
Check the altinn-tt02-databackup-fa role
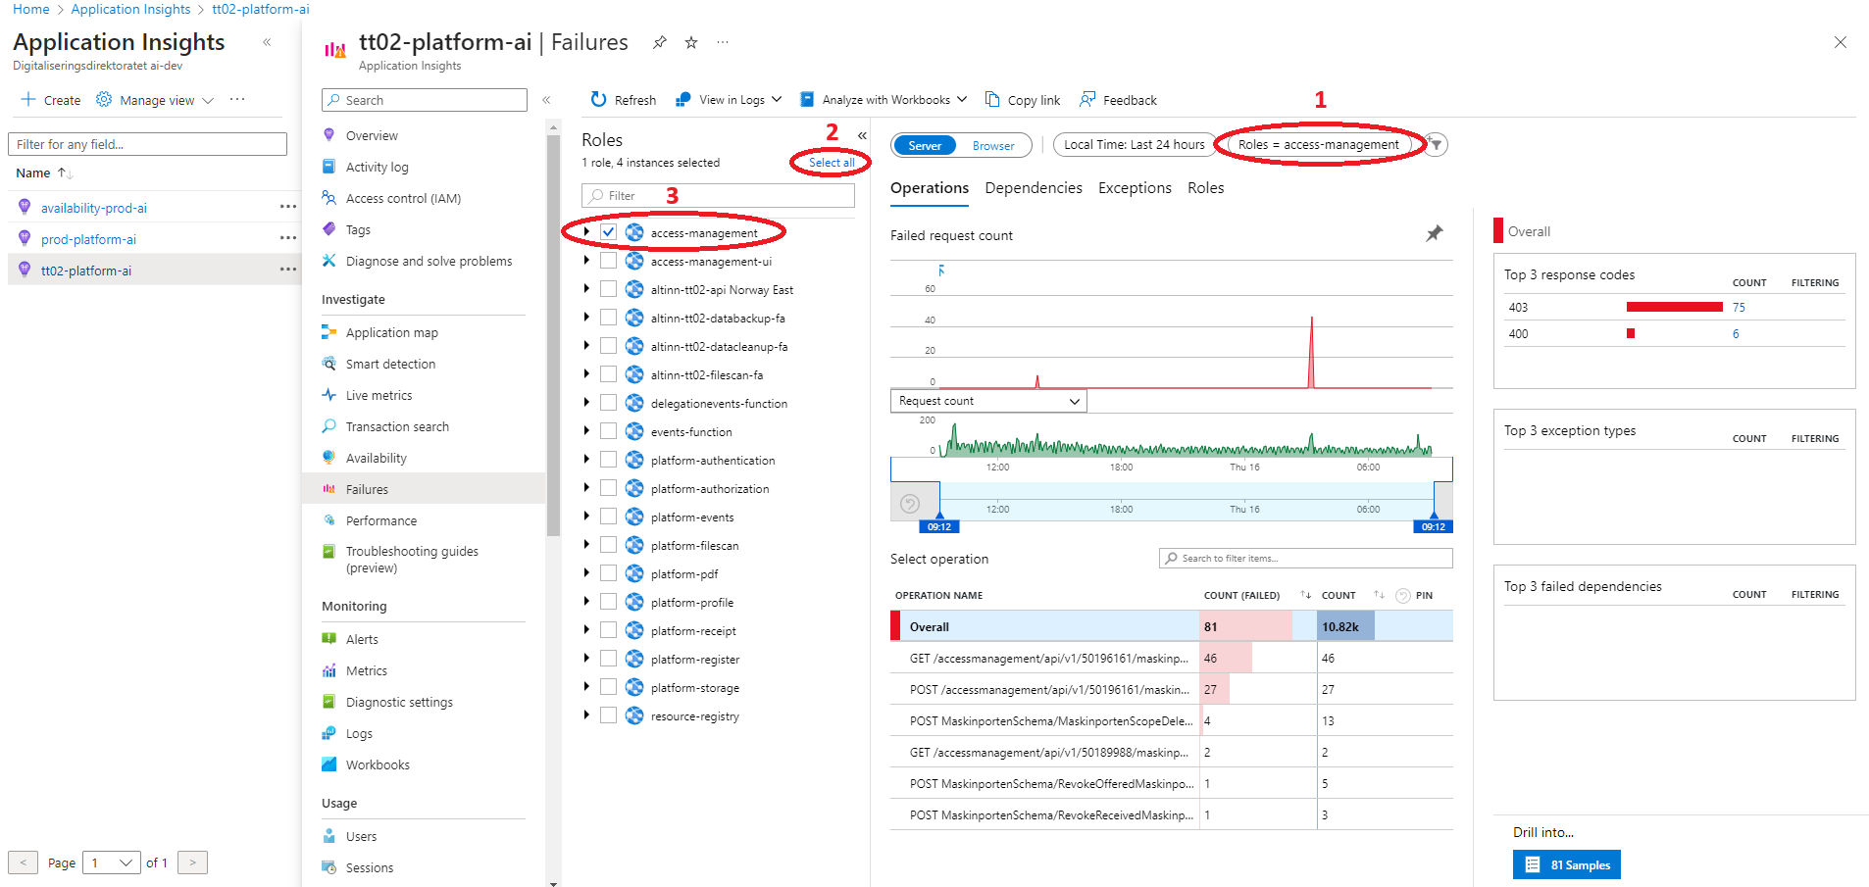click(x=609, y=318)
